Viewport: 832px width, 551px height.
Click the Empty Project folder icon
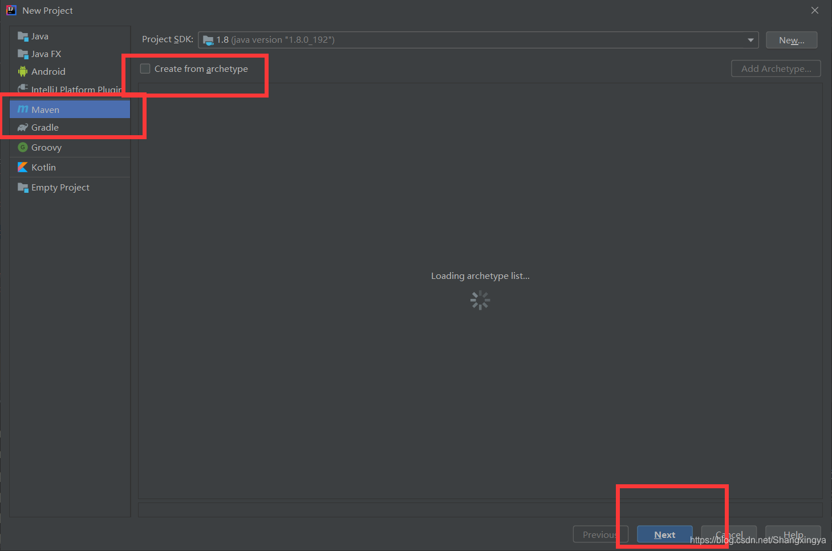[23, 188]
